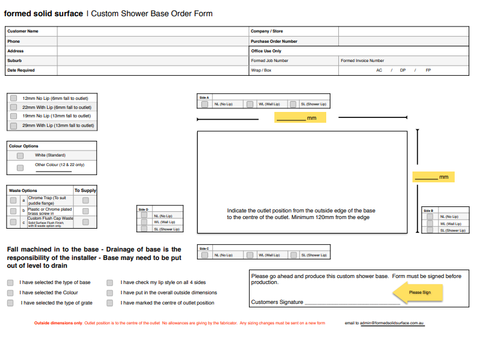Image resolution: width=480 pixels, height=337 pixels.
Task: Tick To Supply box for Chrome Trap
Action: (86, 200)
